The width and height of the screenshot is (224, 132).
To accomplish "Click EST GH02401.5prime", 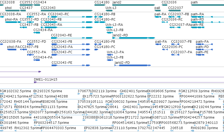I will 133,91.
